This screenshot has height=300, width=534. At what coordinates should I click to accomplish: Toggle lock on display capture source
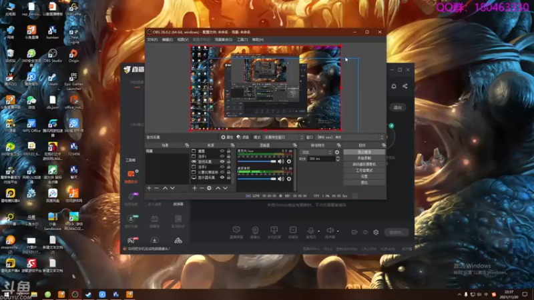point(228,177)
